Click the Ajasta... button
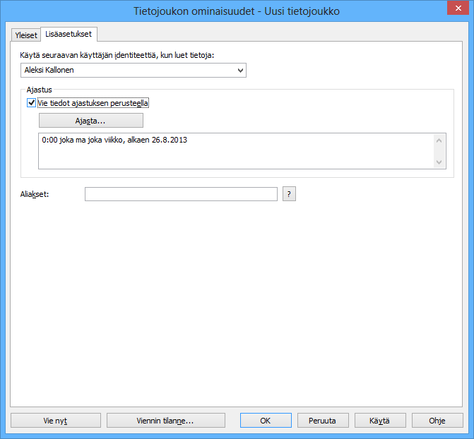474x439 pixels. pyautogui.click(x=90, y=121)
